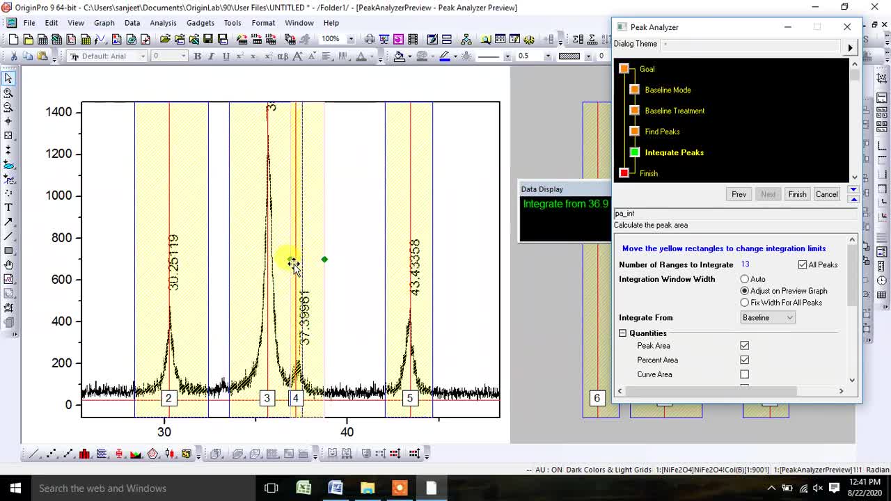Open the Graph menu
Image resolution: width=891 pixels, height=501 pixels.
[104, 23]
